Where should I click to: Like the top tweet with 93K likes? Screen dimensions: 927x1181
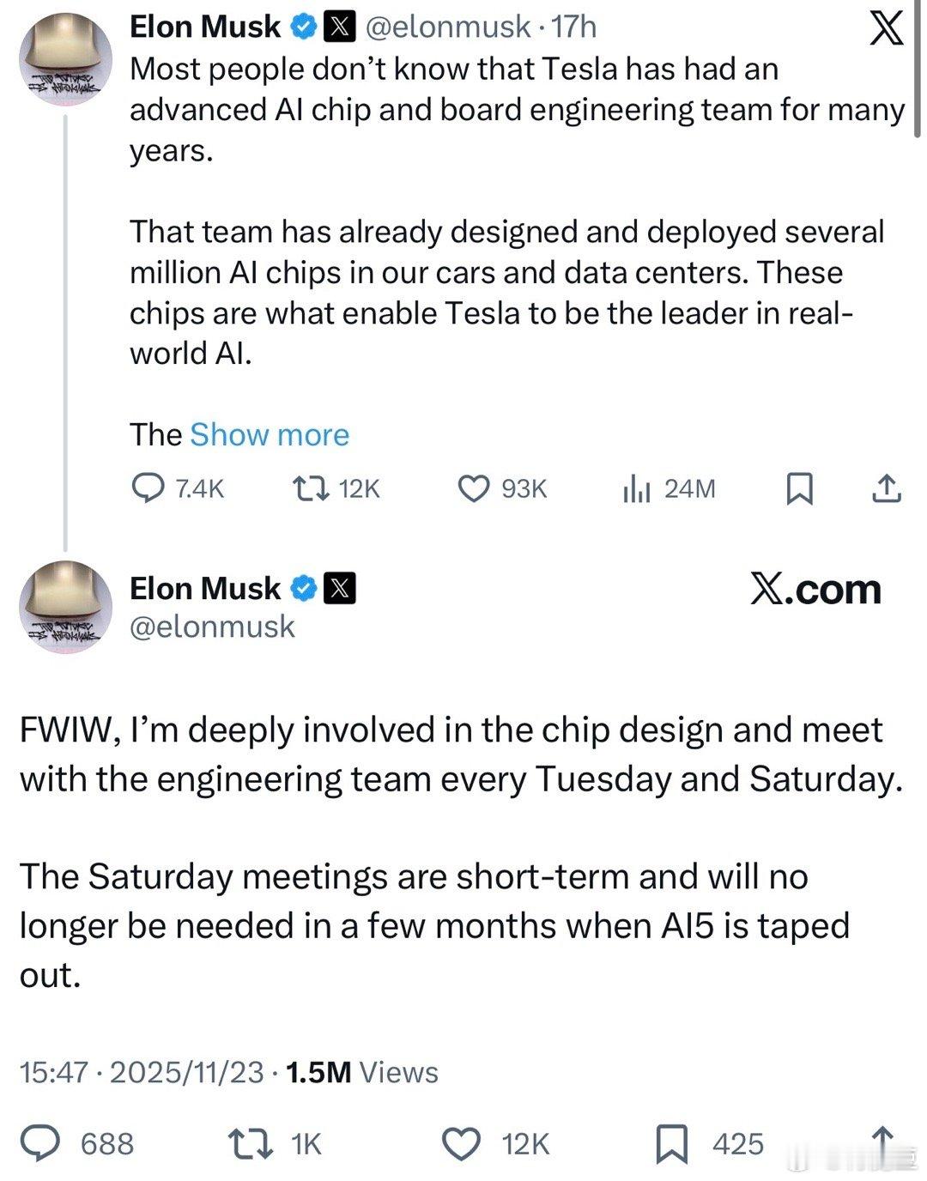(473, 488)
